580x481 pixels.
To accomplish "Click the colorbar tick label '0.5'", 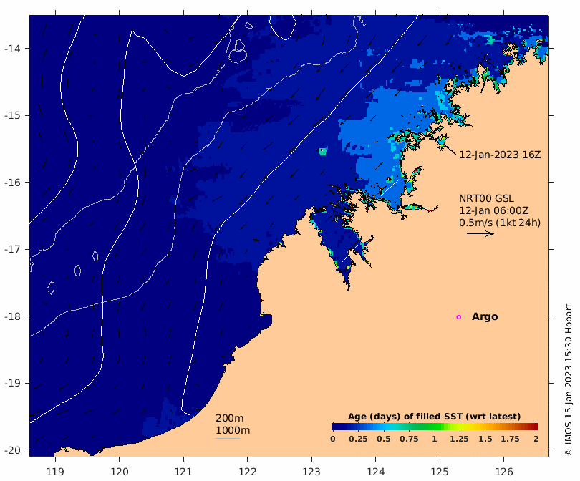I will click(x=384, y=439).
